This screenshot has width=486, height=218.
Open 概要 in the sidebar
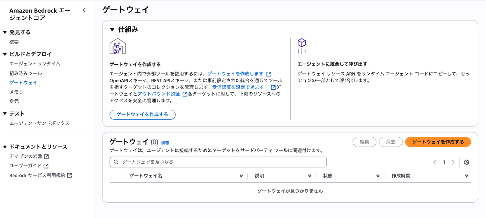point(14,42)
